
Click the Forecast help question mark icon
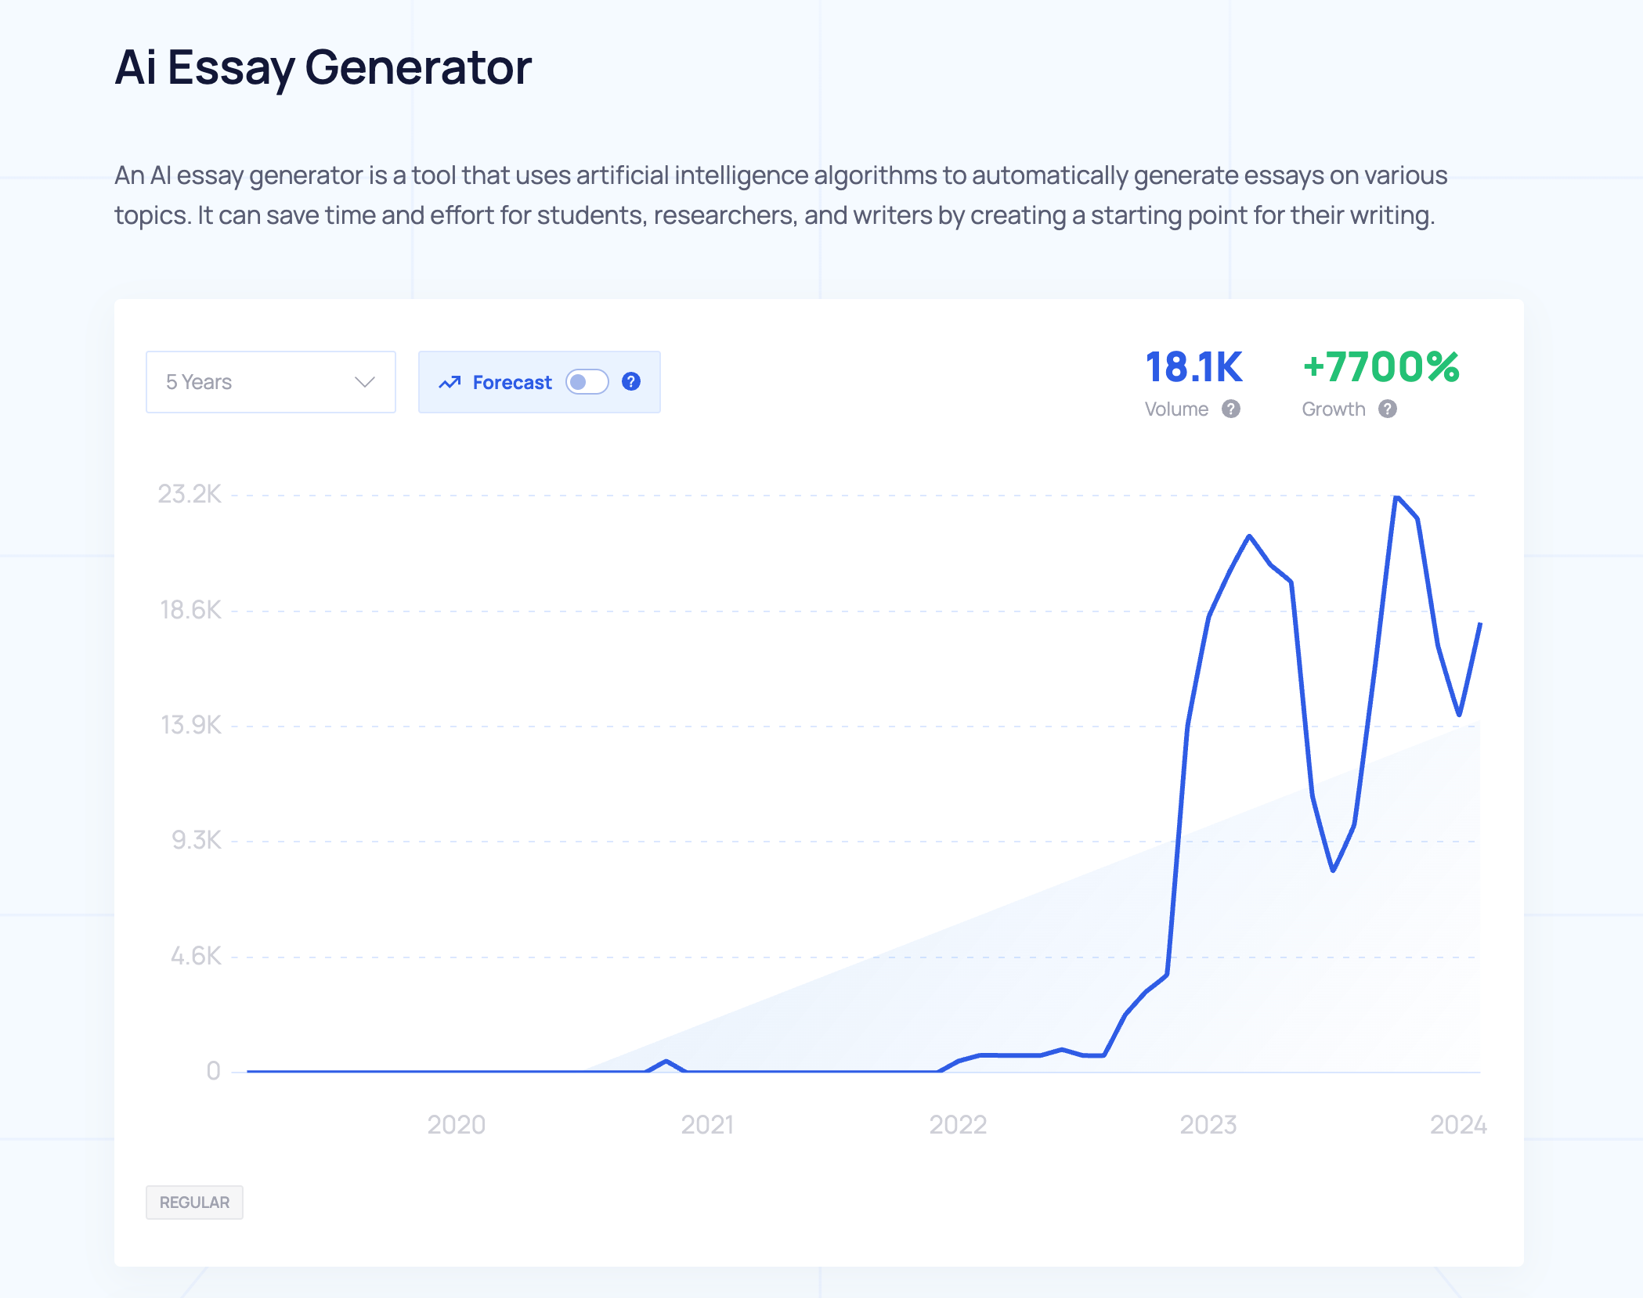[x=631, y=381]
